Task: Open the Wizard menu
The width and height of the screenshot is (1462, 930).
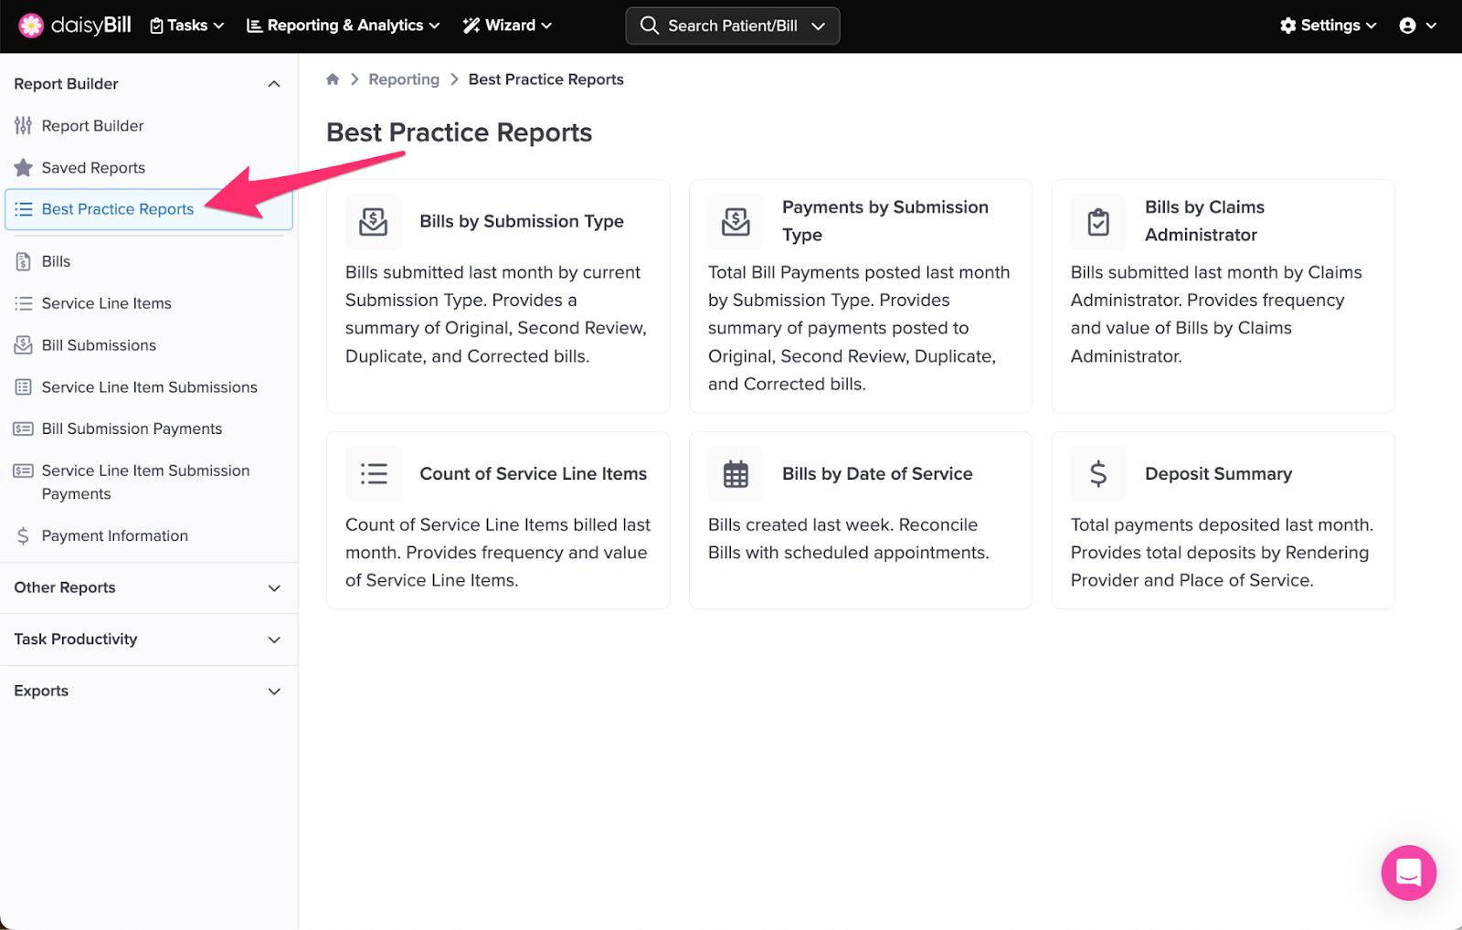Action: (507, 26)
